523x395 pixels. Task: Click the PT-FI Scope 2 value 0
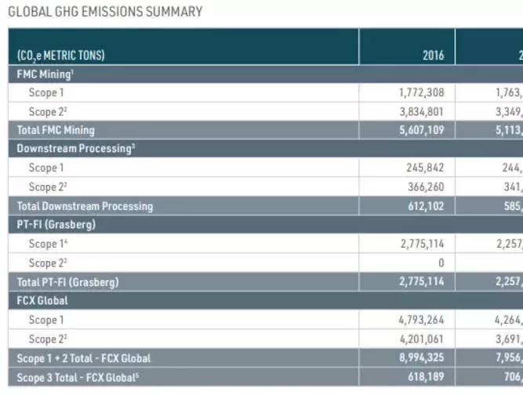point(441,263)
